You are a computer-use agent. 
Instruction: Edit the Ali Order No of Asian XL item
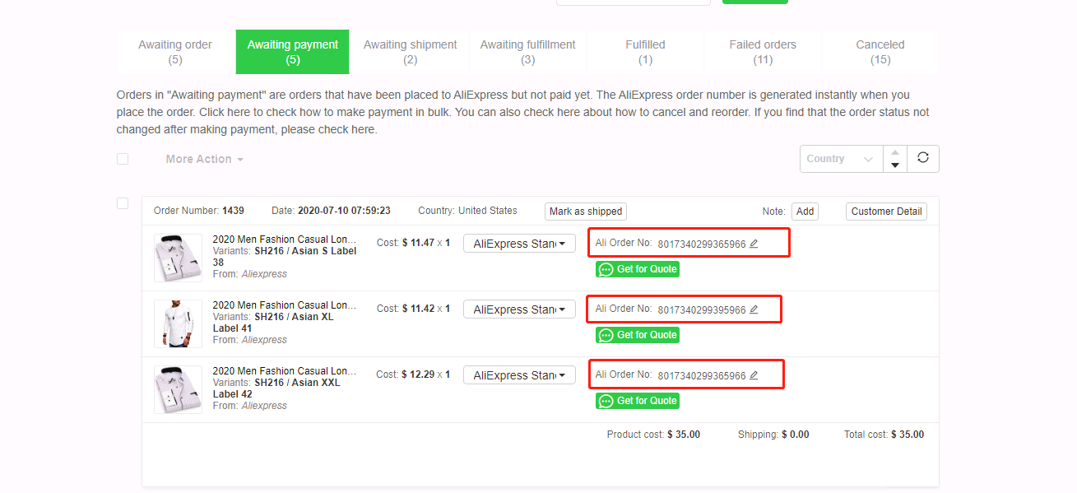pos(754,309)
